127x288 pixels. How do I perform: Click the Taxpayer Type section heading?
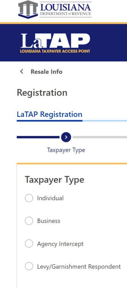click(x=55, y=180)
